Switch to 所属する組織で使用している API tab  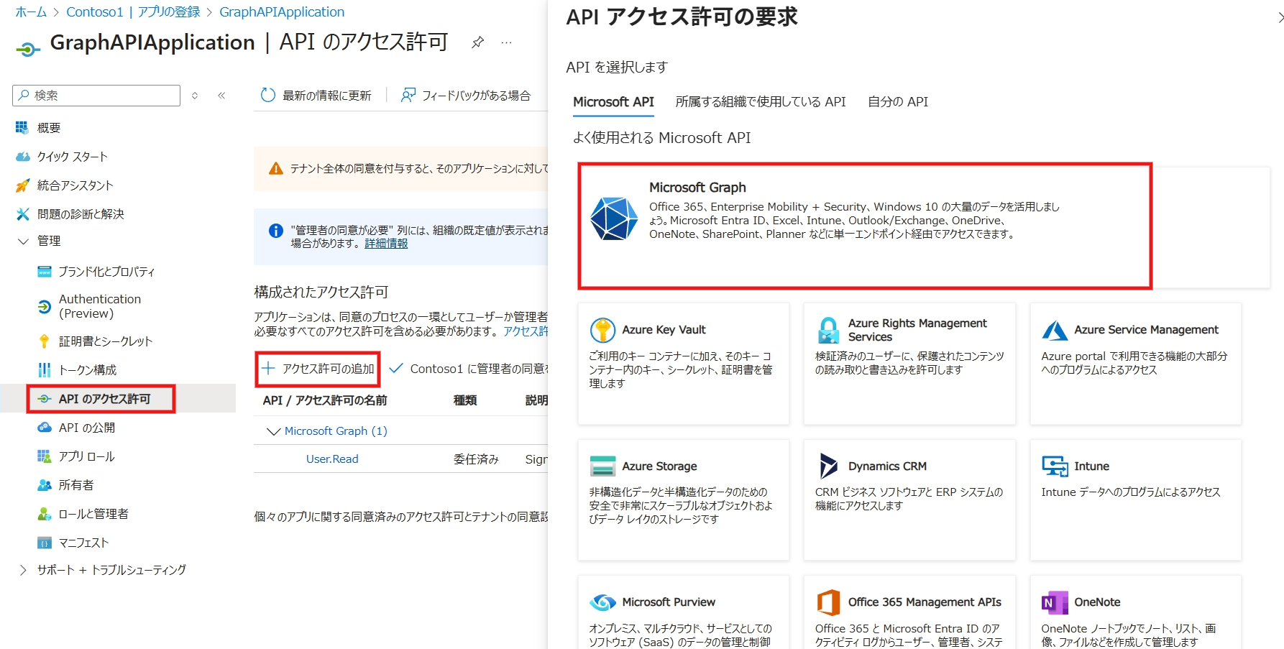click(761, 101)
